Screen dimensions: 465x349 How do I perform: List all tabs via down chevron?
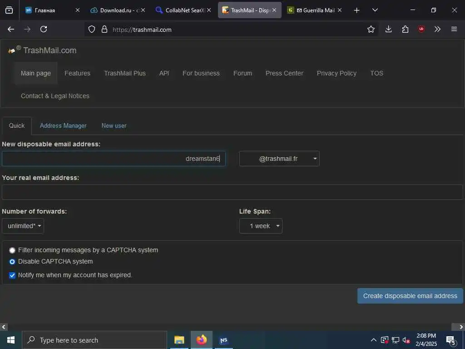(375, 10)
